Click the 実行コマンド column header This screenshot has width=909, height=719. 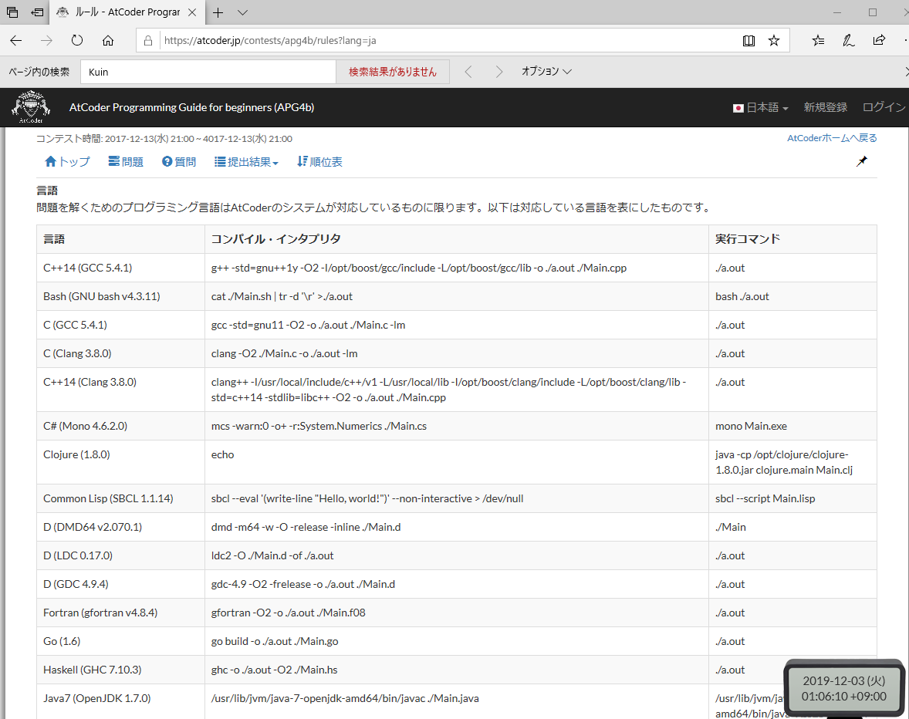[792, 238]
